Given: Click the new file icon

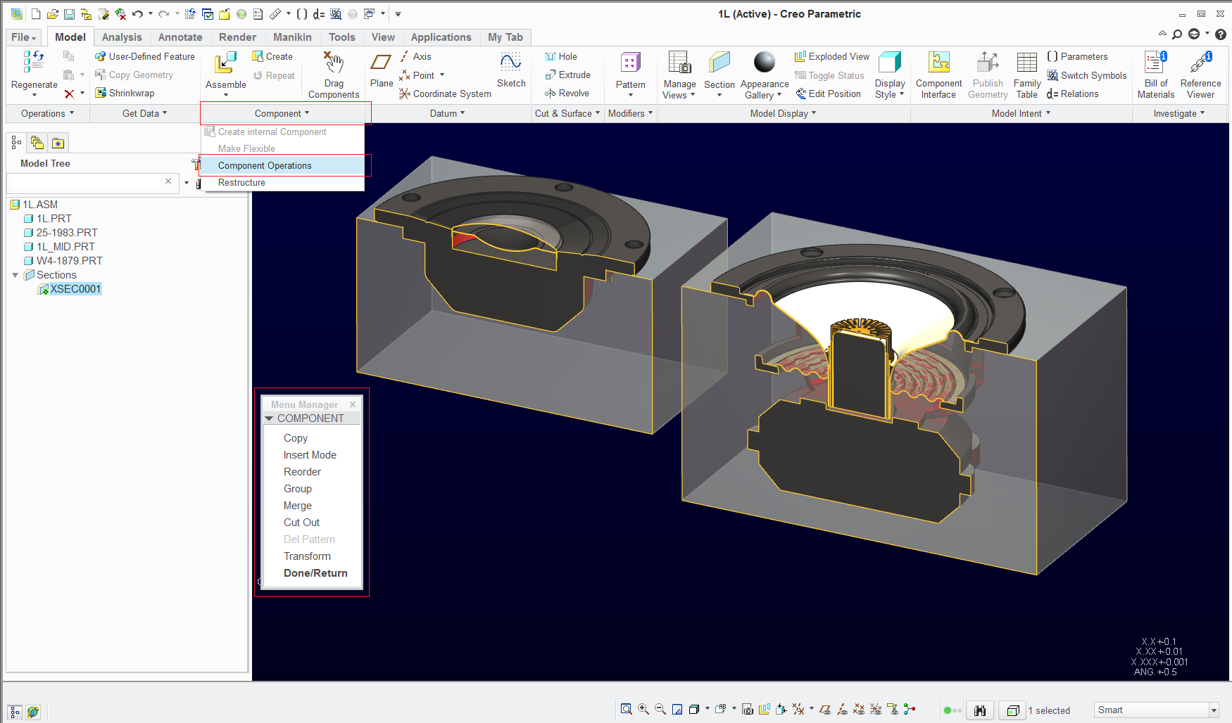Looking at the screenshot, I should coord(36,14).
